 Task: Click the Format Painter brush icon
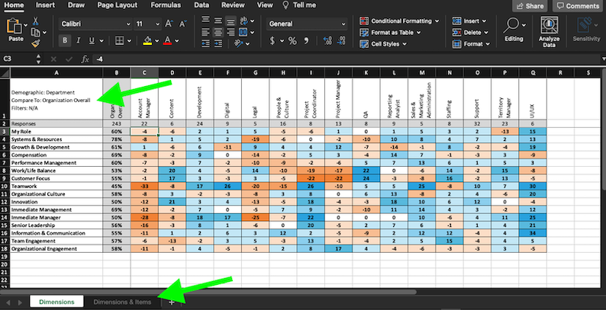click(x=37, y=44)
